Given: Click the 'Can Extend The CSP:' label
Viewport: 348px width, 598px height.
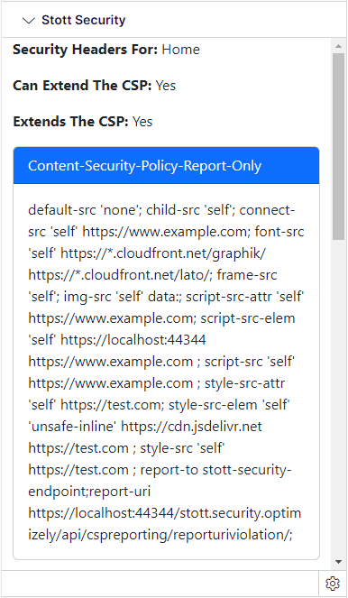Looking at the screenshot, I should tap(82, 86).
